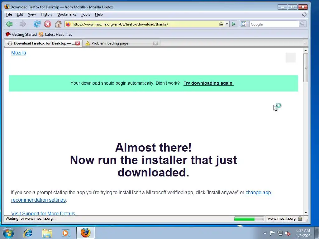Close the Download Firefox for Desktop tab
The width and height of the screenshot is (319, 239).
pos(78,43)
